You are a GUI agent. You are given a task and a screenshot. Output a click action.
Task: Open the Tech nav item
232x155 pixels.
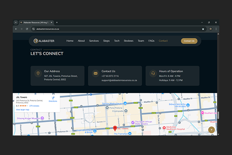pos(117,41)
